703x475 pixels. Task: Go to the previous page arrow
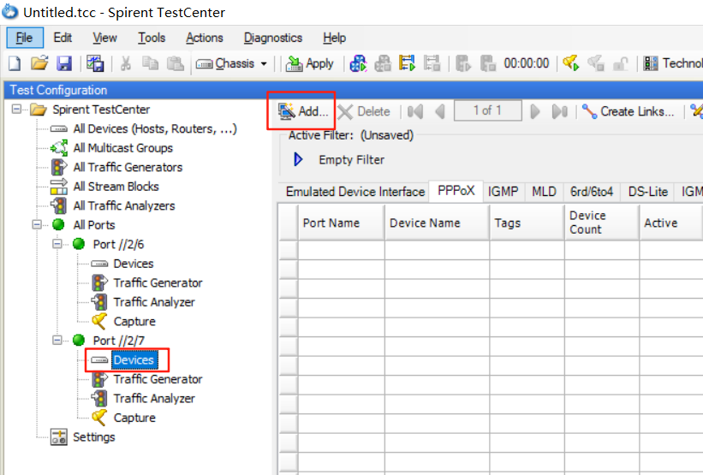[440, 111]
